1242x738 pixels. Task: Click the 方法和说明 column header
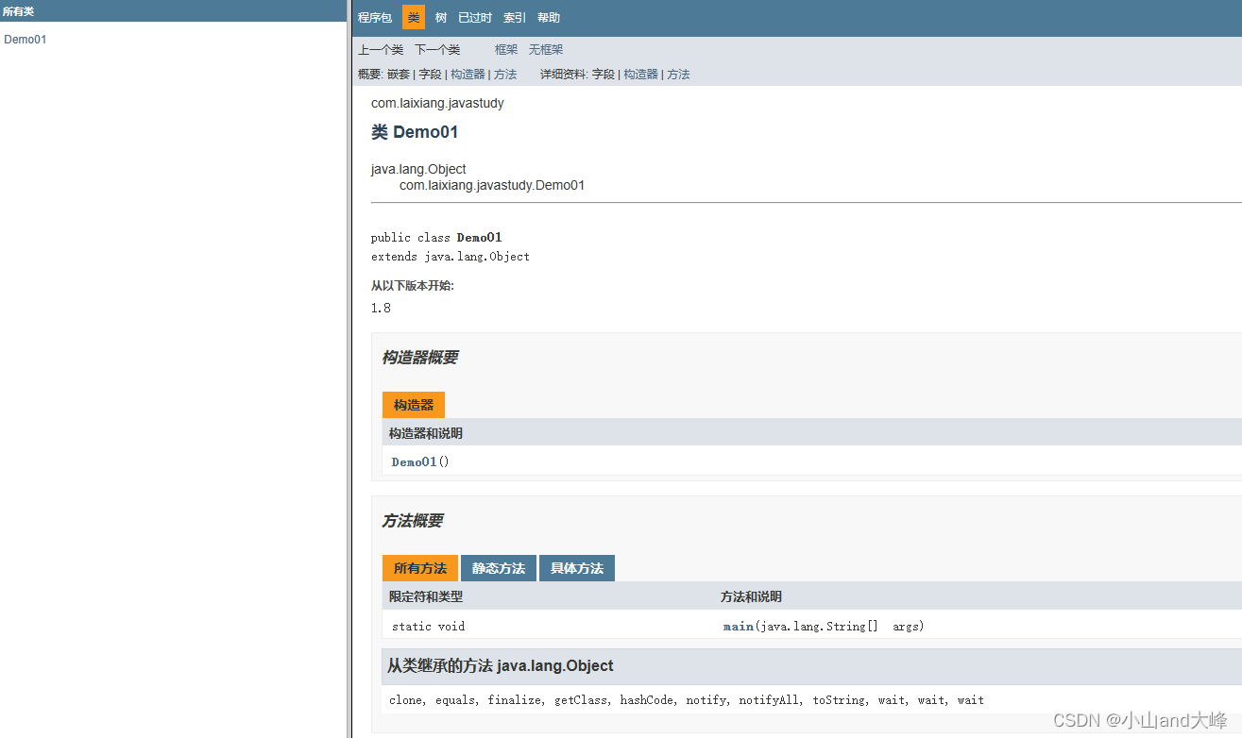(x=752, y=596)
